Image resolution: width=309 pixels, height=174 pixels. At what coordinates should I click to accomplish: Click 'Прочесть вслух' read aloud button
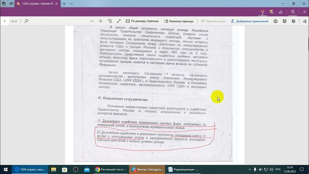click(213, 21)
